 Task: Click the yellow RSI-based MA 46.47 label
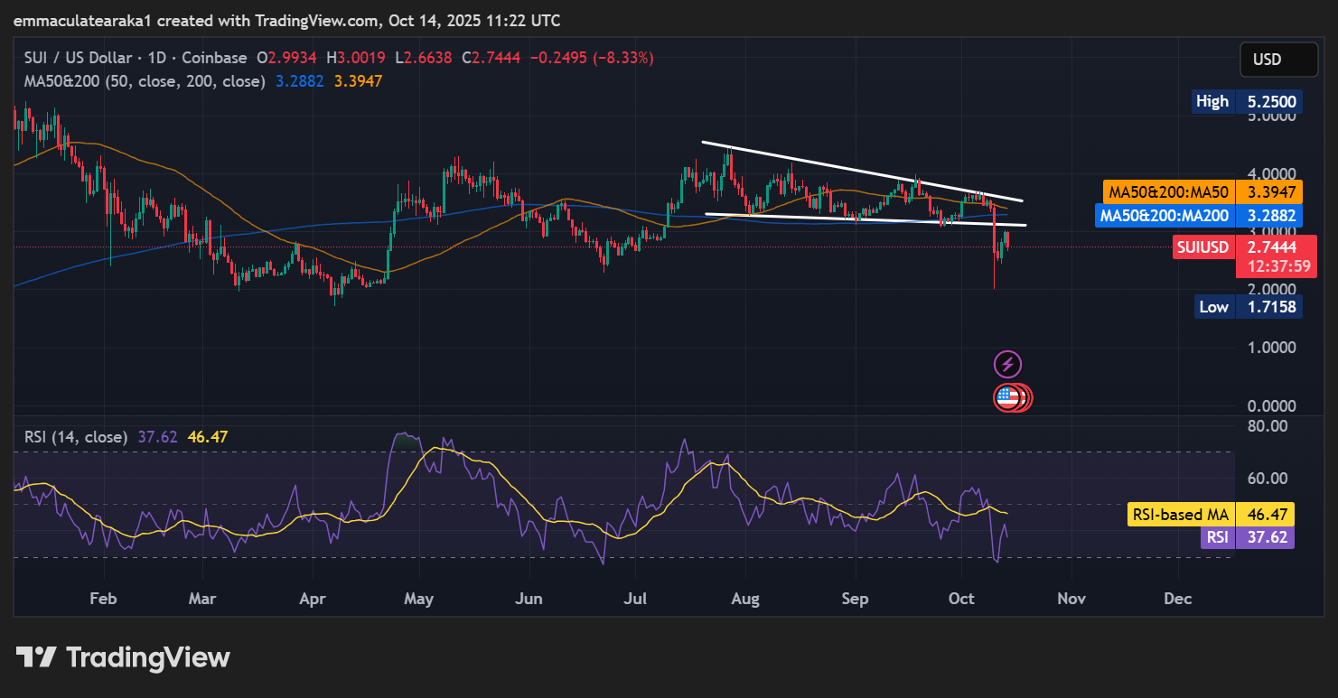pyautogui.click(x=1210, y=515)
